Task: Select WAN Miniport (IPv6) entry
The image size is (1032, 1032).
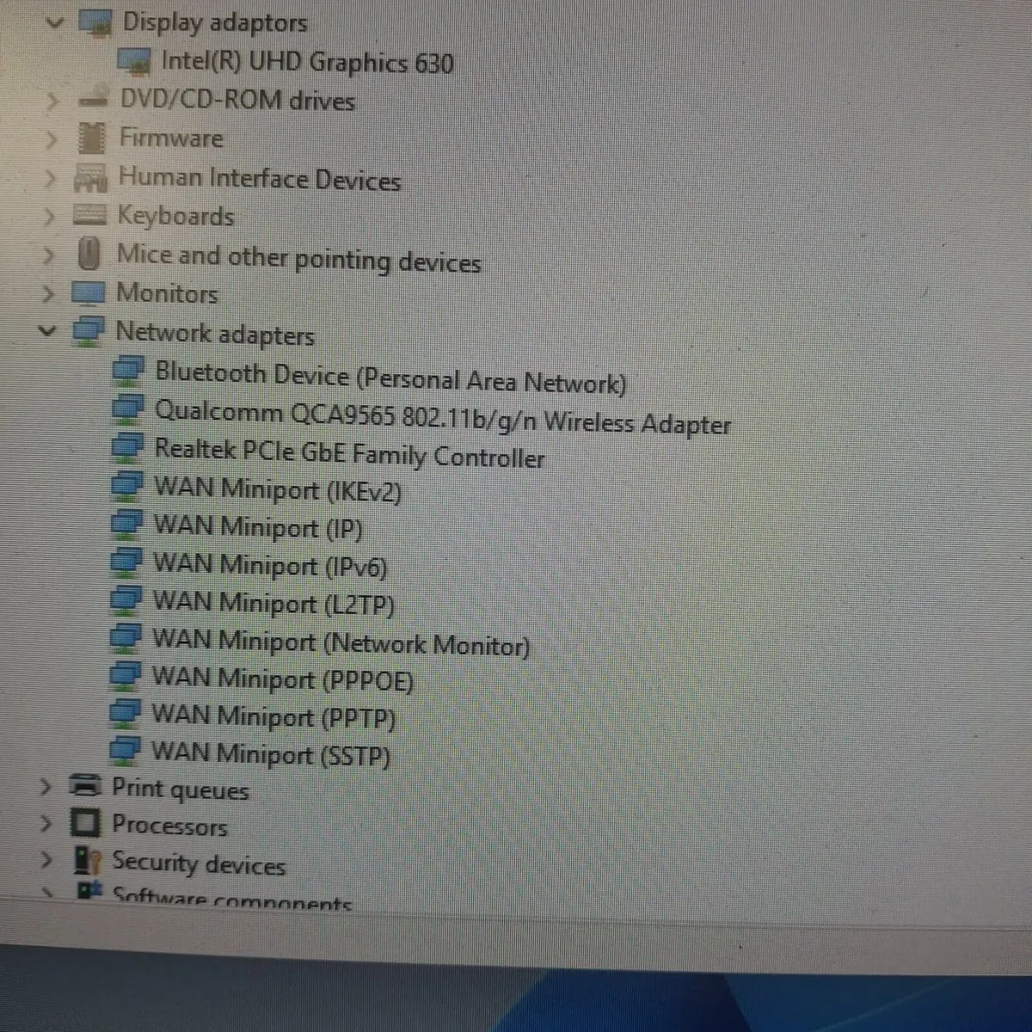Action: click(270, 565)
